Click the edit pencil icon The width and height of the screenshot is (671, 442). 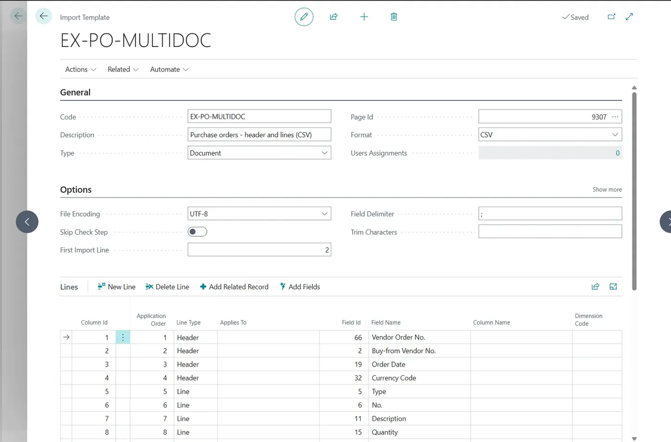(304, 17)
